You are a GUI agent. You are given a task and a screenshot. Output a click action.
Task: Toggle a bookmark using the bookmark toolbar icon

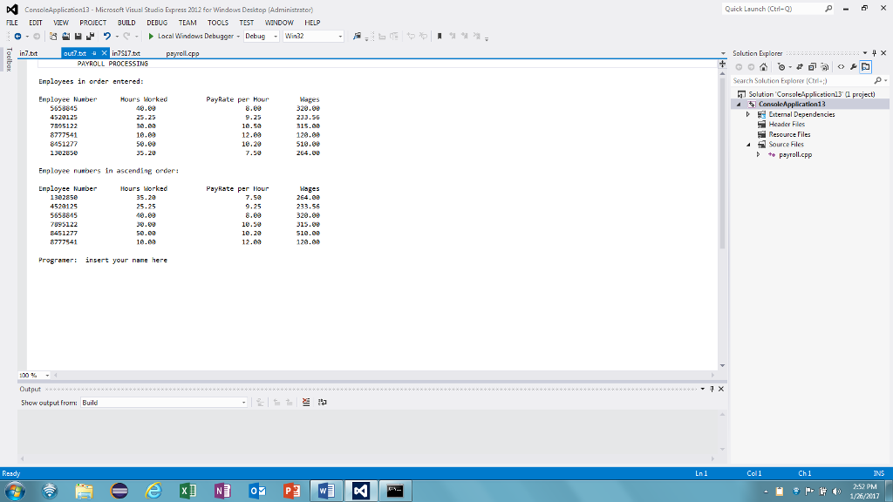pos(439,37)
